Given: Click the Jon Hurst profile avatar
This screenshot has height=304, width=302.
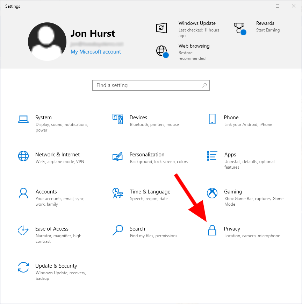Looking at the screenshot, I should click(47, 42).
